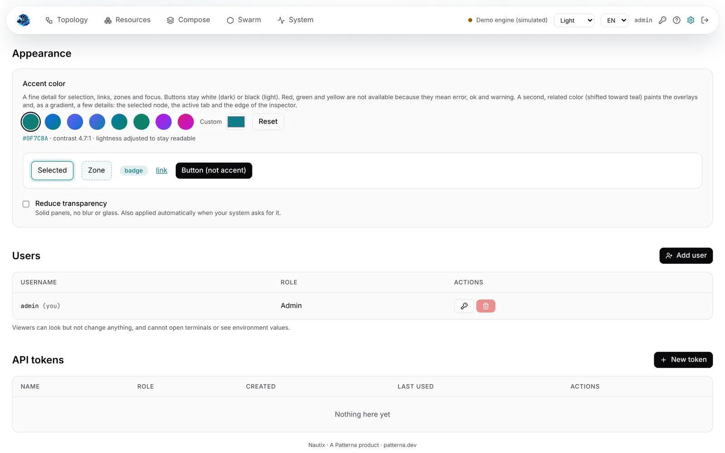725x453 pixels.
Task: Click the 'Button (not accent)' preview button
Action: point(214,170)
